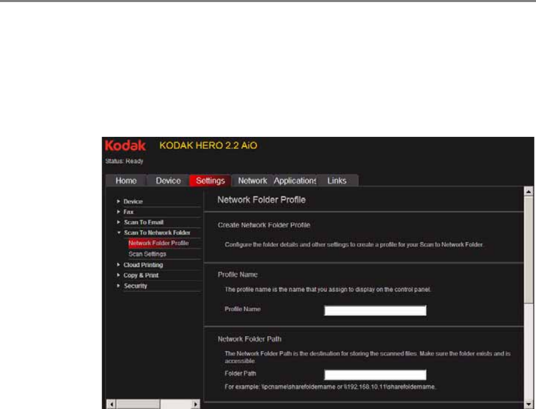
Task: Open the Network tab
Action: (253, 181)
